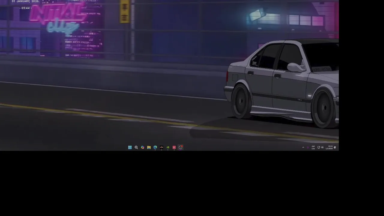Screen dimensions: 384x216
Task: Open the taskbar clock showing 1/1/2026
Action: tap(329, 147)
